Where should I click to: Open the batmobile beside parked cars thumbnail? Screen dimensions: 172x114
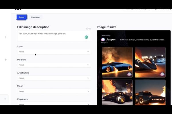150,62
